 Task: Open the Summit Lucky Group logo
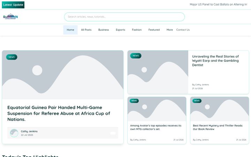coord(10,16)
